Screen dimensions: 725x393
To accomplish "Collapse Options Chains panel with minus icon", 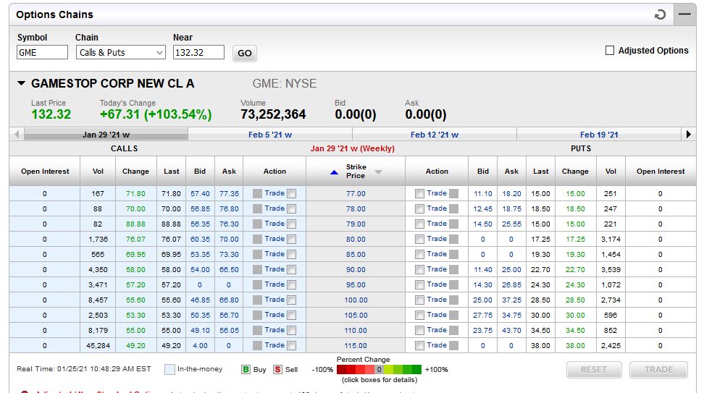I will (684, 14).
